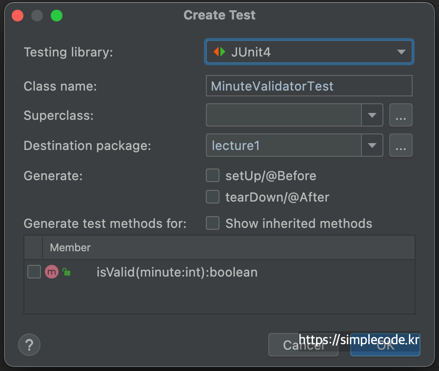The image size is (439, 371).
Task: Click the Member column header
Action: pos(70,247)
